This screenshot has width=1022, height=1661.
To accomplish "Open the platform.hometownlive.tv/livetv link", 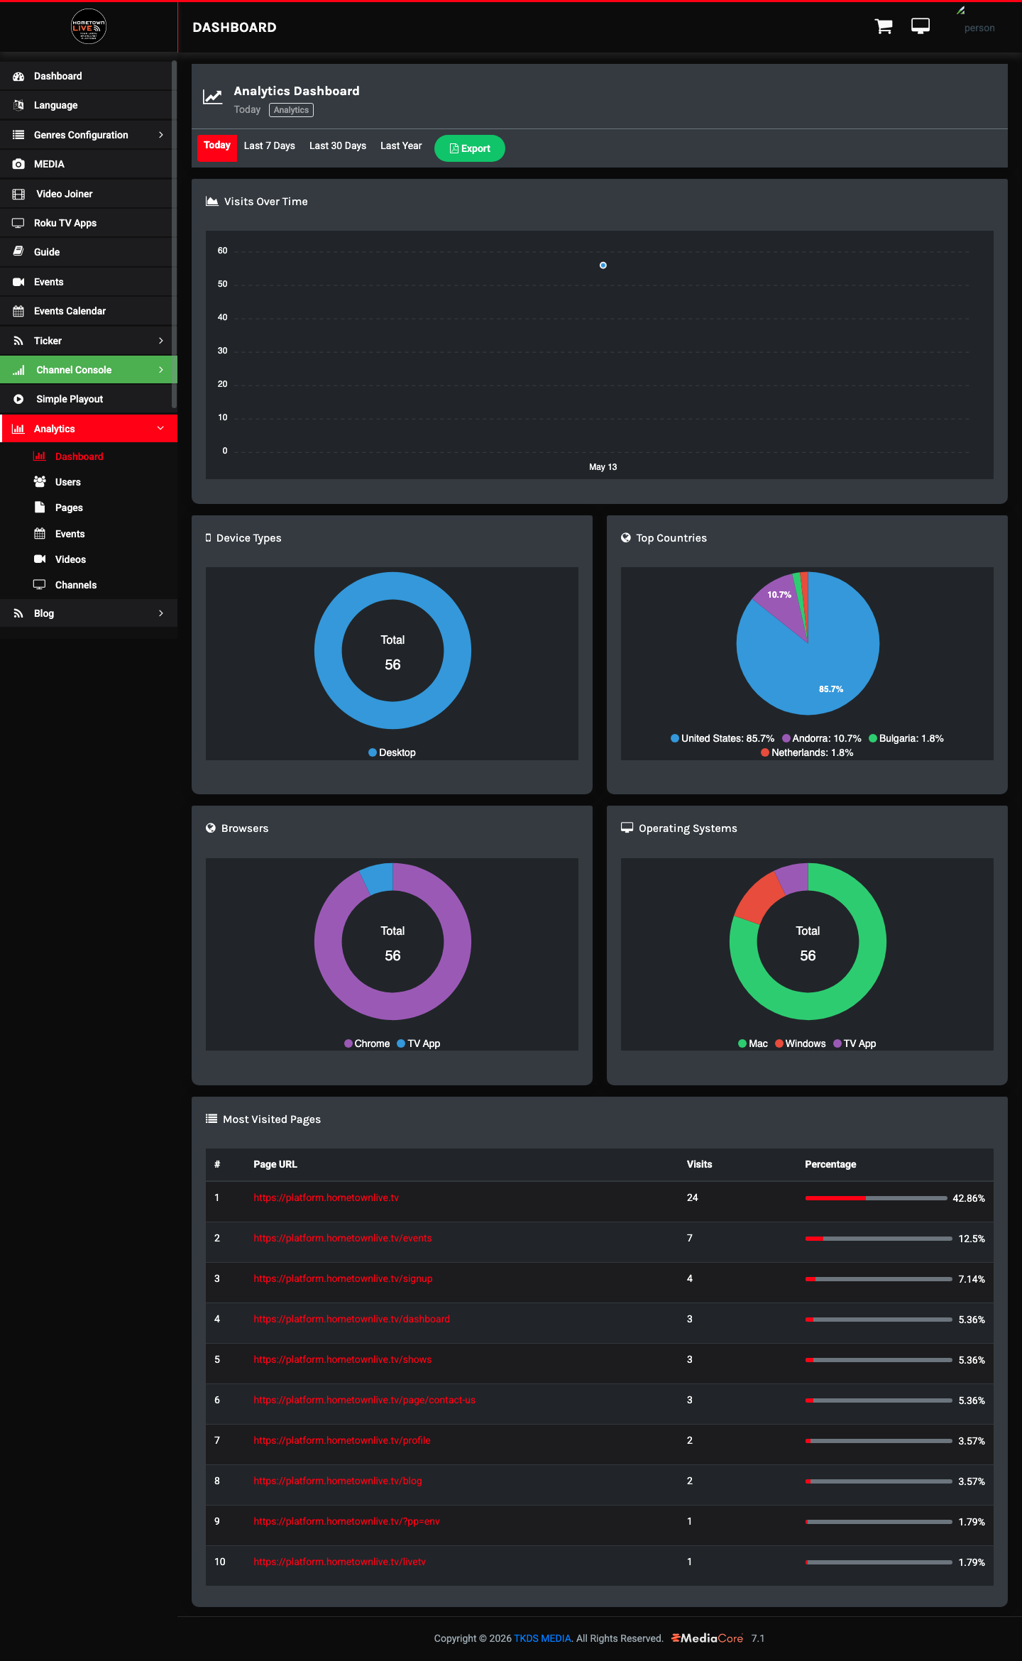I will tap(340, 1562).
